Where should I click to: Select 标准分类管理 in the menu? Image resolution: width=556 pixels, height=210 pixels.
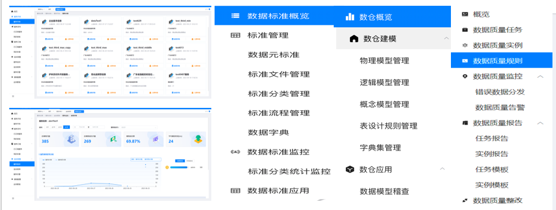pyautogui.click(x=279, y=94)
